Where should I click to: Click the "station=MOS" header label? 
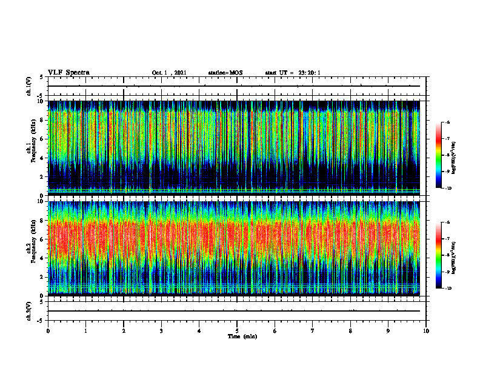pos(225,73)
